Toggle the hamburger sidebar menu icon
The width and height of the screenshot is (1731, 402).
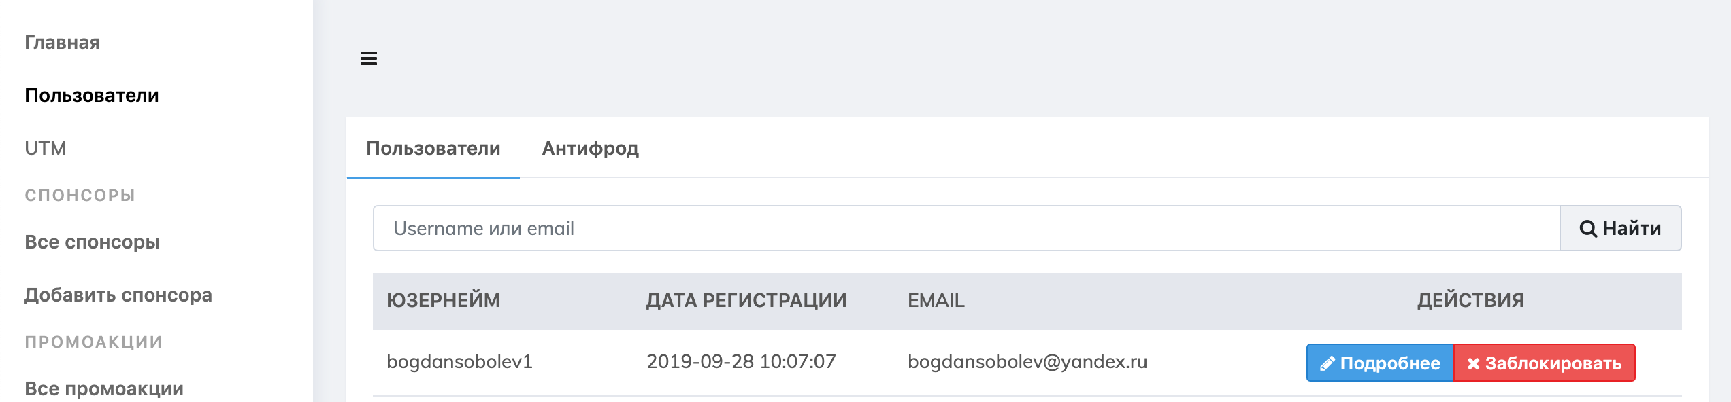369,58
